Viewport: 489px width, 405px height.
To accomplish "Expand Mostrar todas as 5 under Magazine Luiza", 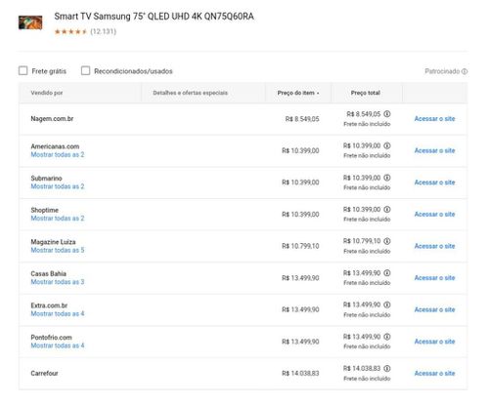I will pyautogui.click(x=58, y=250).
